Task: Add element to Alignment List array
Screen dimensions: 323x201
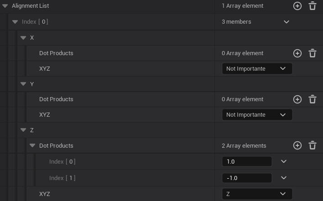Action: coord(297,6)
